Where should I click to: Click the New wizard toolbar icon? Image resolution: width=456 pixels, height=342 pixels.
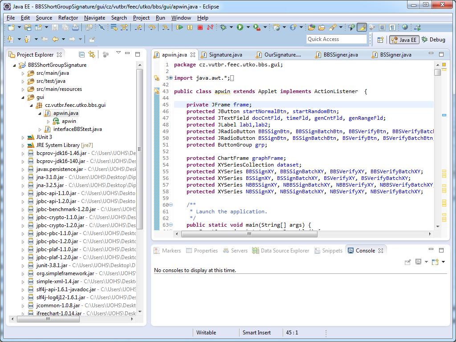coord(11,28)
